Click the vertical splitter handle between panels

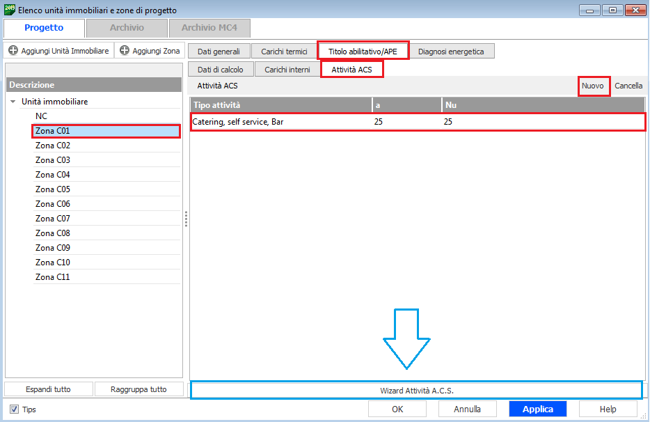(x=186, y=219)
